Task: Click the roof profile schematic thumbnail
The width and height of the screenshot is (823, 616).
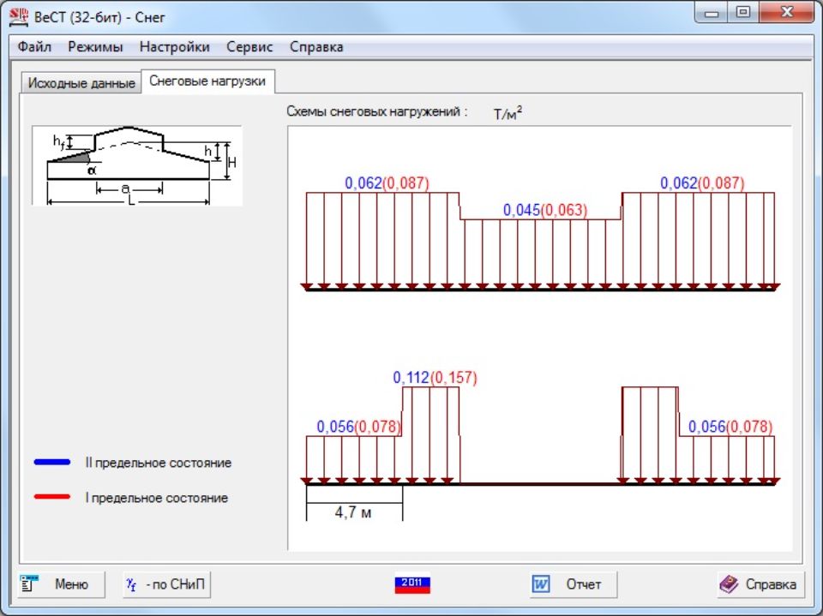Action: click(x=137, y=165)
